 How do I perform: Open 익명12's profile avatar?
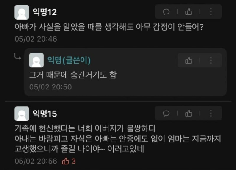point(22,12)
